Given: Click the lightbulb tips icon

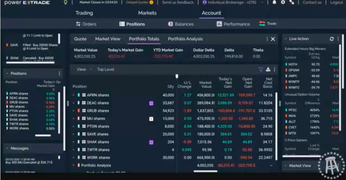Looking at the screenshot, I should pyautogui.click(x=65, y=3).
